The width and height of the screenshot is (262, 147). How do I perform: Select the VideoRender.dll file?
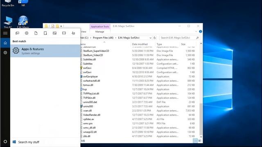(92, 115)
